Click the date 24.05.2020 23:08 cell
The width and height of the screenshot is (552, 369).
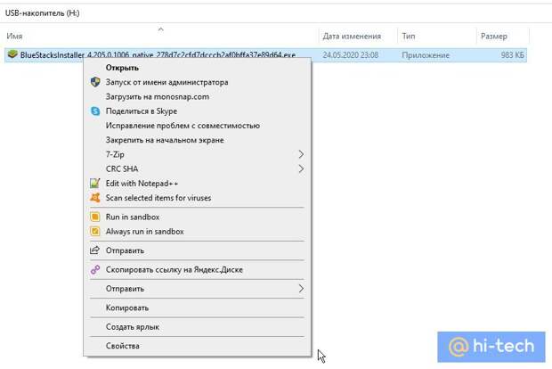point(350,55)
